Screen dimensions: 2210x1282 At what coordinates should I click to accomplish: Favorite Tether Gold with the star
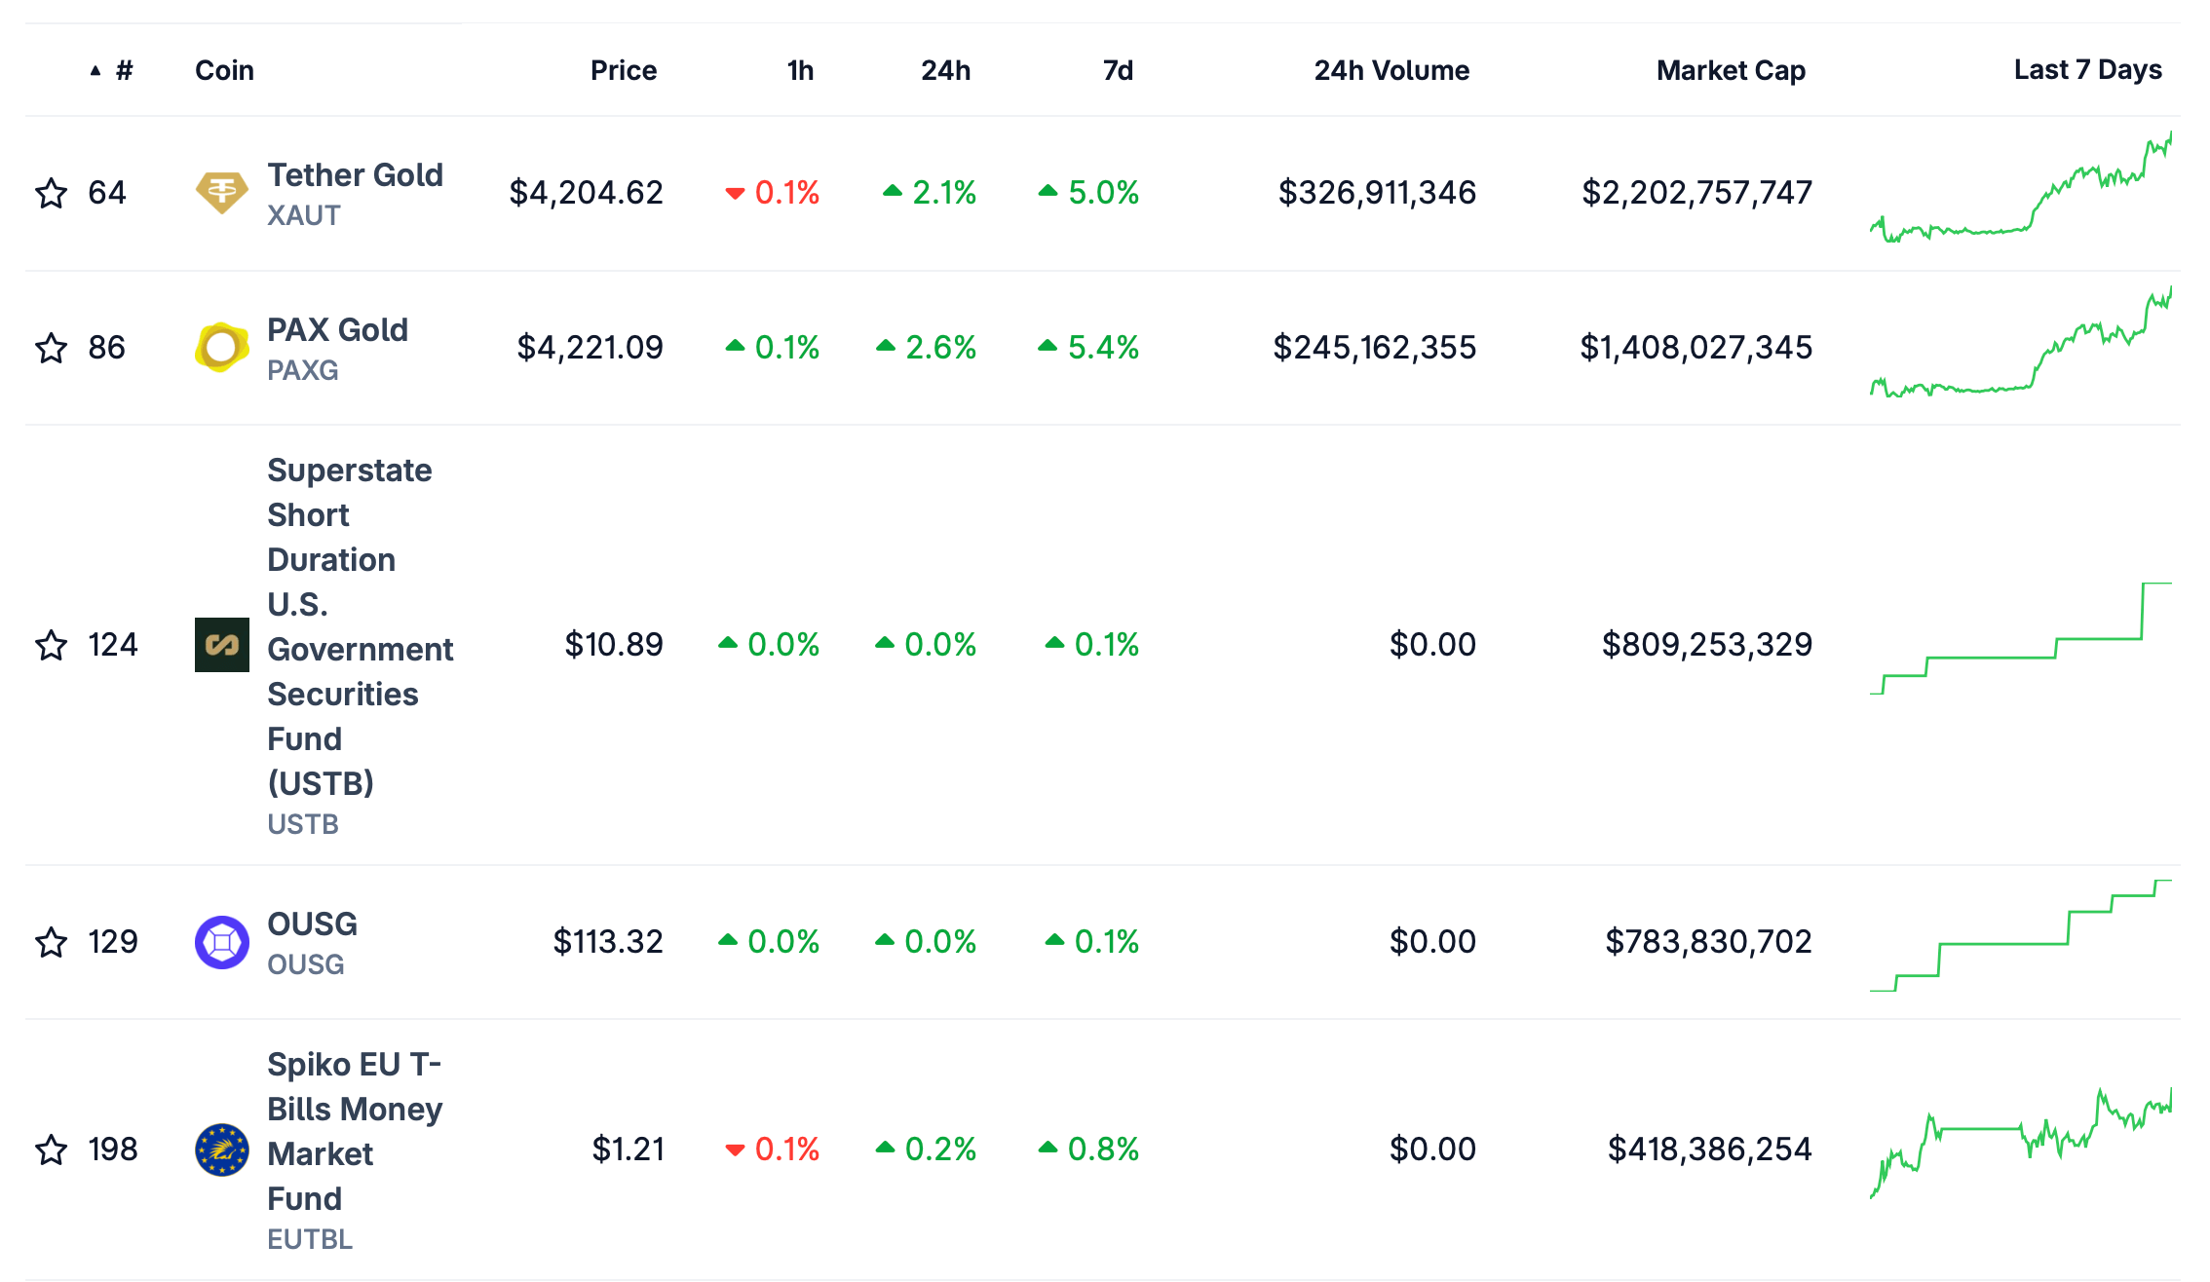(x=52, y=193)
